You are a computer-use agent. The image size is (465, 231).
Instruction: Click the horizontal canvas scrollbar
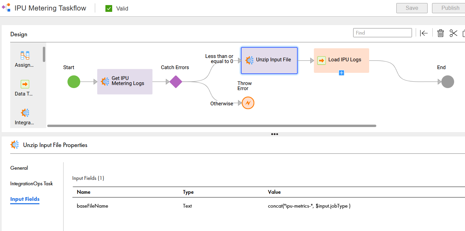(212, 126)
